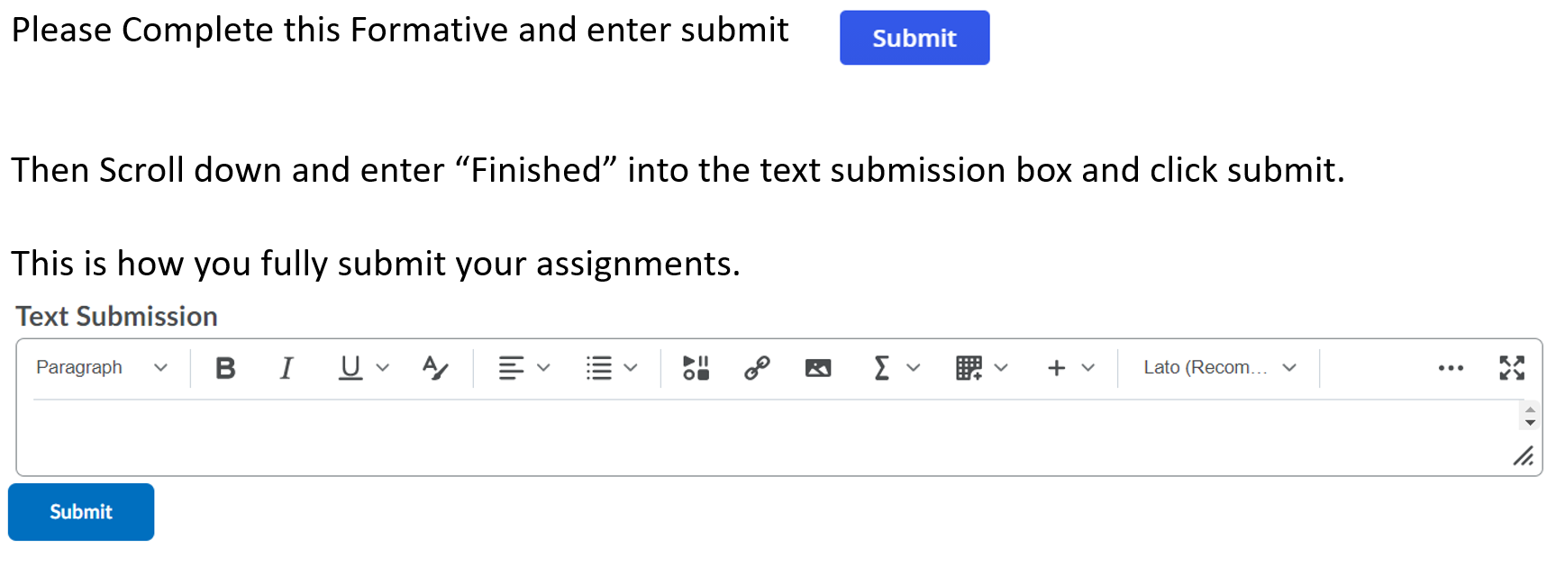
Task: Open the Insert Stuff media icon
Action: 696,368
